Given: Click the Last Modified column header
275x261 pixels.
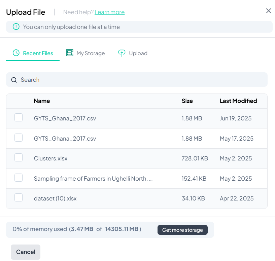Looking at the screenshot, I should 238,101.
